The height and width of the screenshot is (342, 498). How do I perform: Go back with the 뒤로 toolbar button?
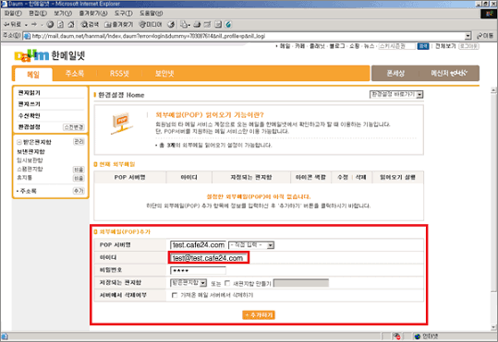pos(12,24)
